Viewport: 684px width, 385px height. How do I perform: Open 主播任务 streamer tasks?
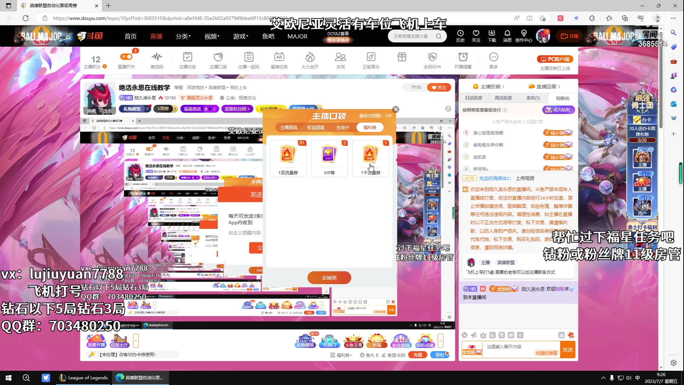187,60
